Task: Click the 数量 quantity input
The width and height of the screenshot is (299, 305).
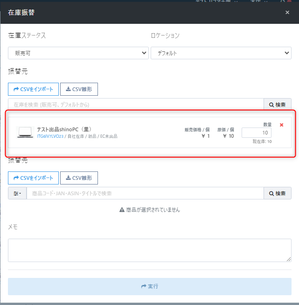Action: [x=256, y=133]
